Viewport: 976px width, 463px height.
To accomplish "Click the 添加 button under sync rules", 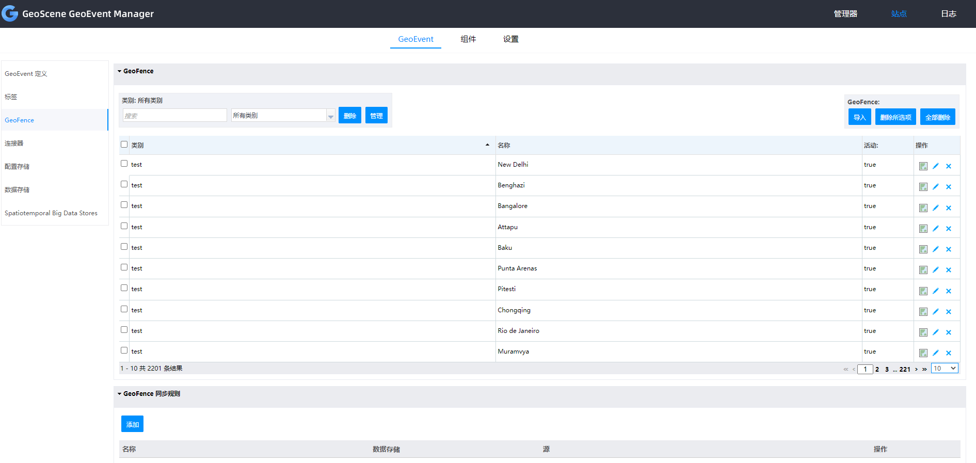I will coord(132,424).
